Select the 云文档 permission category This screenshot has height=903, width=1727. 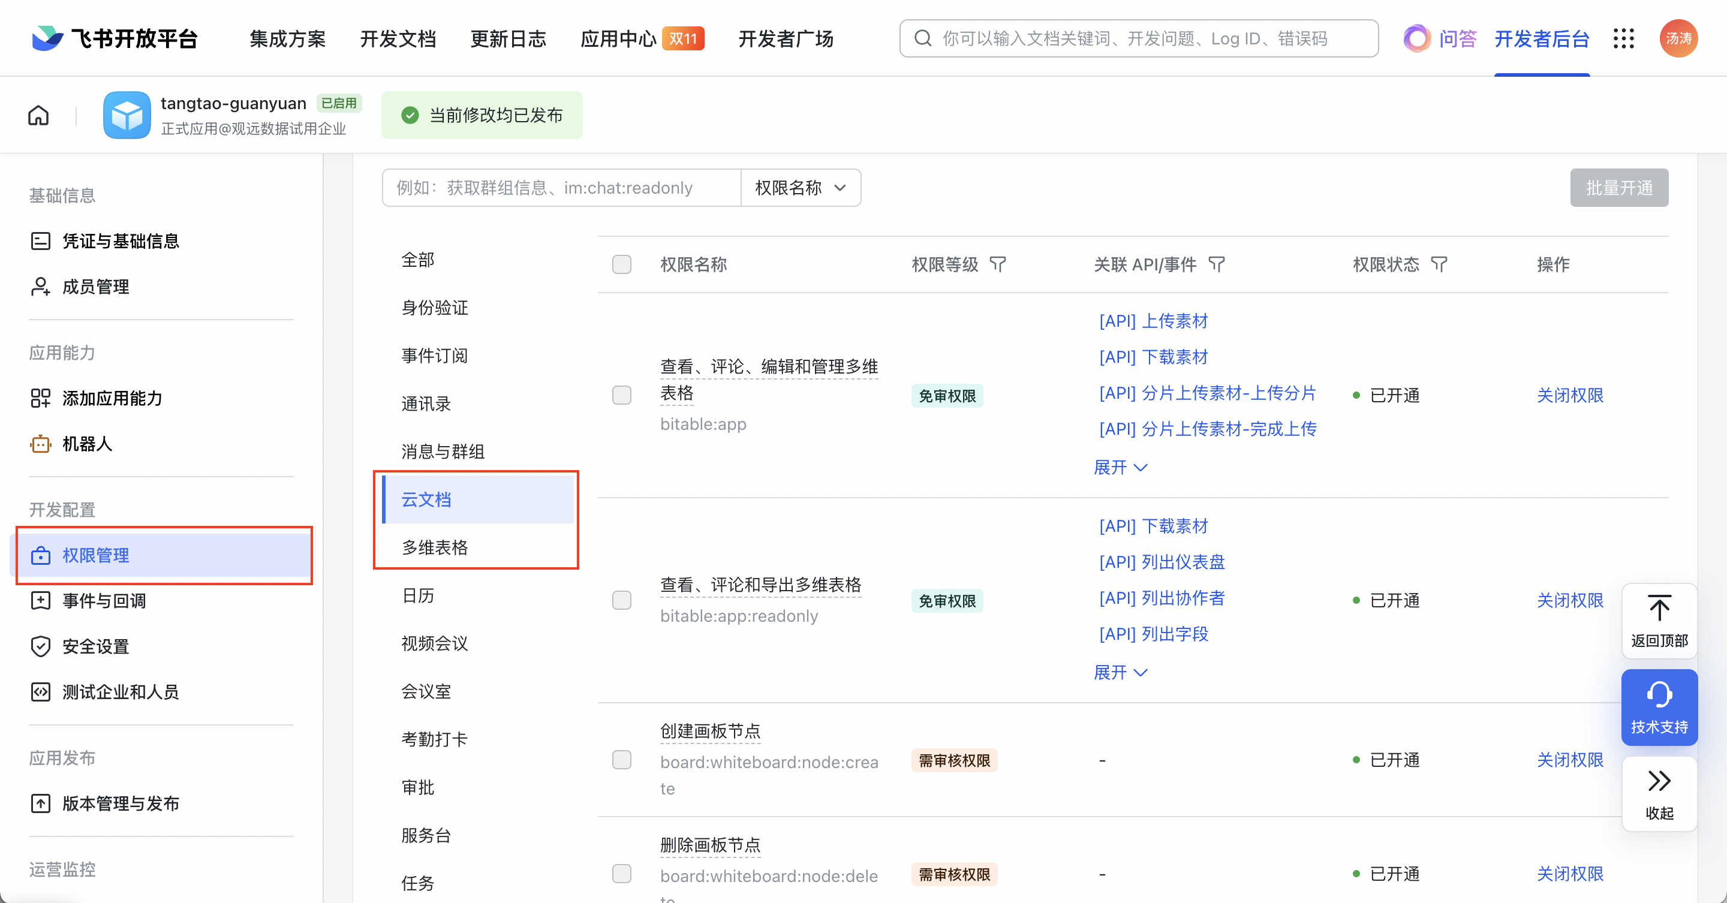click(478, 499)
